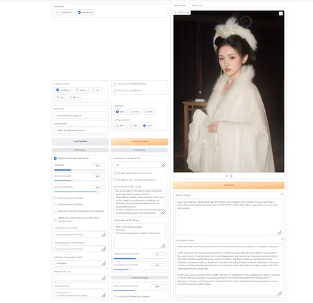
Task: Collapse the first settings bar below Load Models
Action: (x=80, y=150)
